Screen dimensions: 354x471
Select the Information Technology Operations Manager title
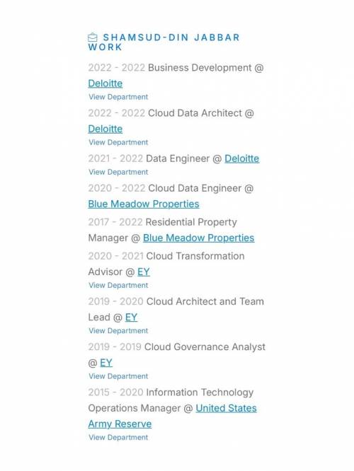pyautogui.click(x=171, y=400)
